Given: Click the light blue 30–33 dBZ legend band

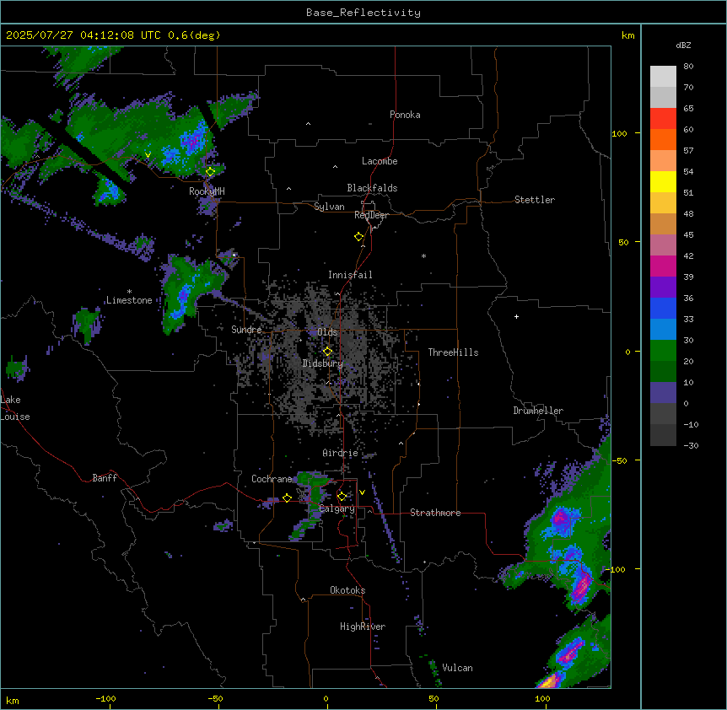Looking at the screenshot, I should pyautogui.click(x=663, y=330).
